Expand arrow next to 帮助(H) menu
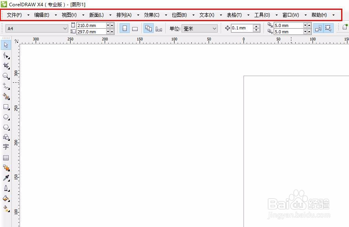Screen dimensions: 349x227 click(333, 15)
